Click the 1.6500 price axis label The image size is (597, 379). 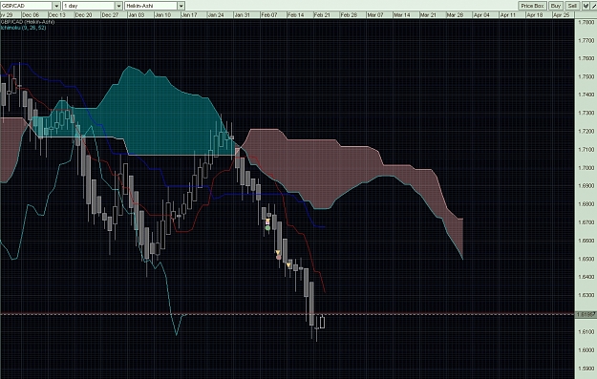pos(586,259)
